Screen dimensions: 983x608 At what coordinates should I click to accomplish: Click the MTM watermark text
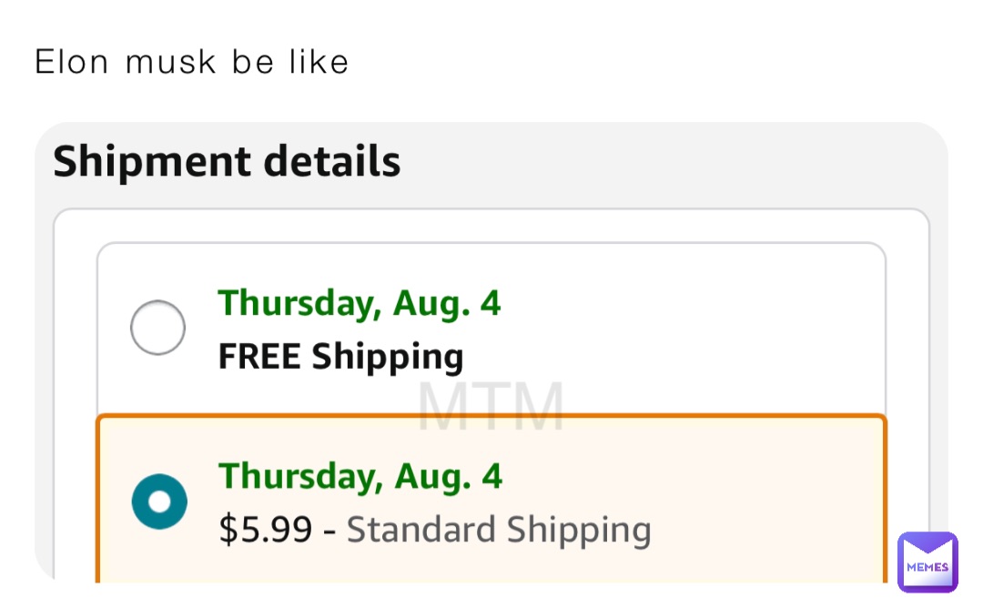(491, 407)
